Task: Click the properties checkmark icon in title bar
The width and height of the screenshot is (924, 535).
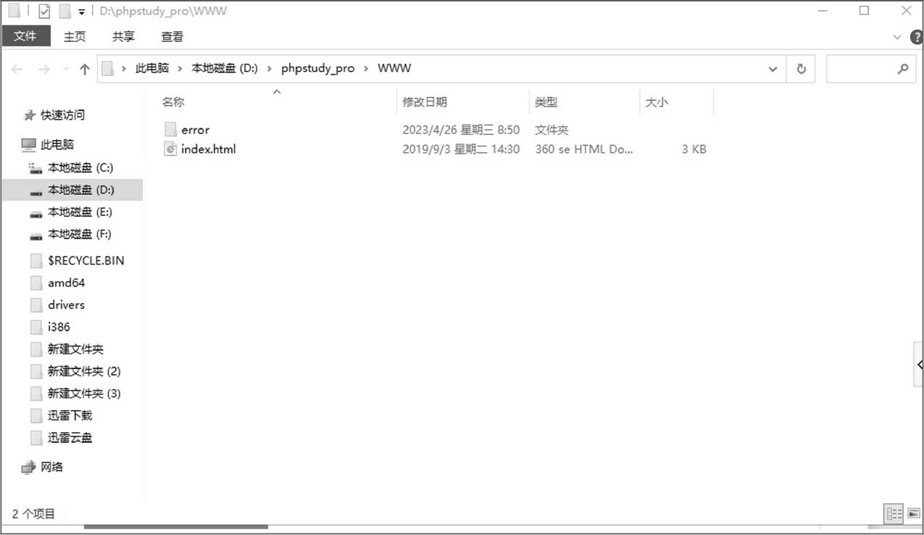Action: point(43,11)
